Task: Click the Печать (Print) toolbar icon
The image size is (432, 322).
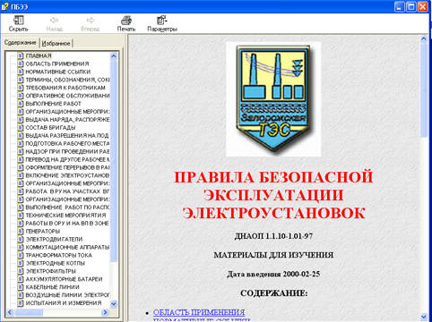Action: coord(126,21)
